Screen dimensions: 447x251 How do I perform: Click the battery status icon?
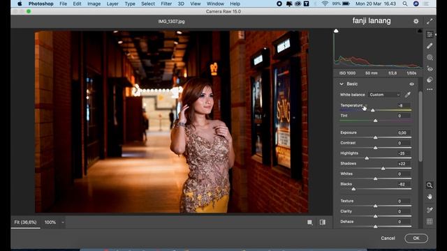[346, 3]
